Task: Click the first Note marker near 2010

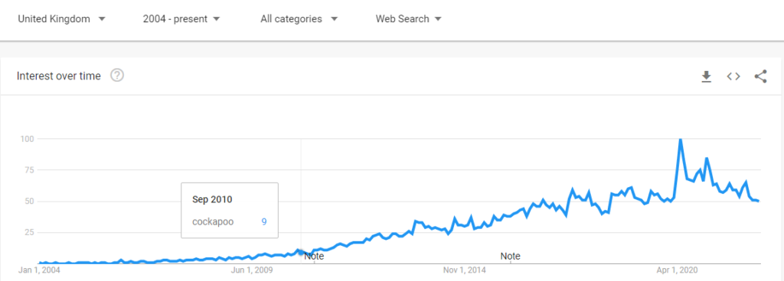Action: click(314, 256)
